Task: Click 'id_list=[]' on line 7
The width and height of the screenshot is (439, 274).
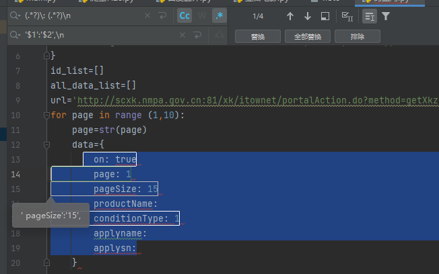Action: point(77,71)
